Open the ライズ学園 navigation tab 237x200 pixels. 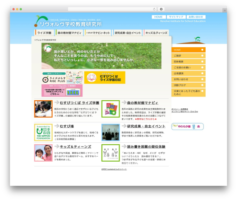pyautogui.click(x=45, y=33)
